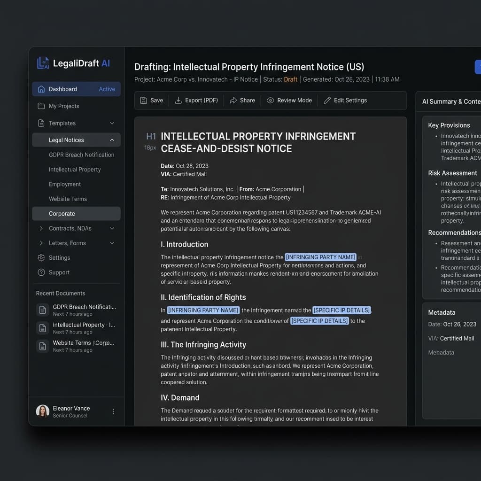Click the Draft status label
The width and height of the screenshot is (481, 481).
[290, 79]
